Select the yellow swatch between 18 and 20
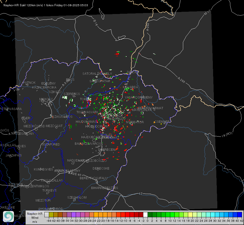Screen dimensions: 244x225 (190, 215)
